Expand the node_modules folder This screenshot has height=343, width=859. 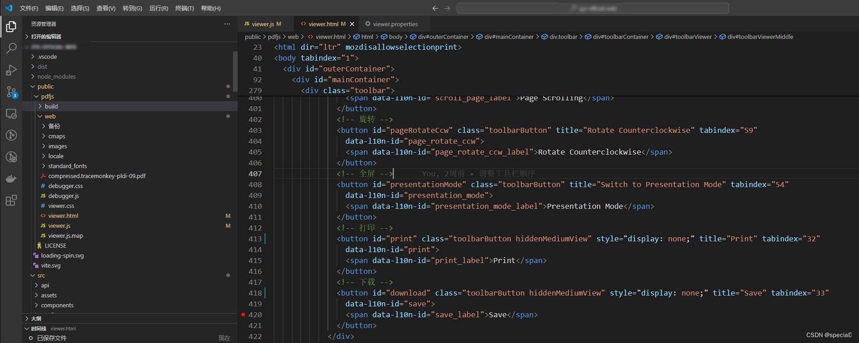(130, 76)
